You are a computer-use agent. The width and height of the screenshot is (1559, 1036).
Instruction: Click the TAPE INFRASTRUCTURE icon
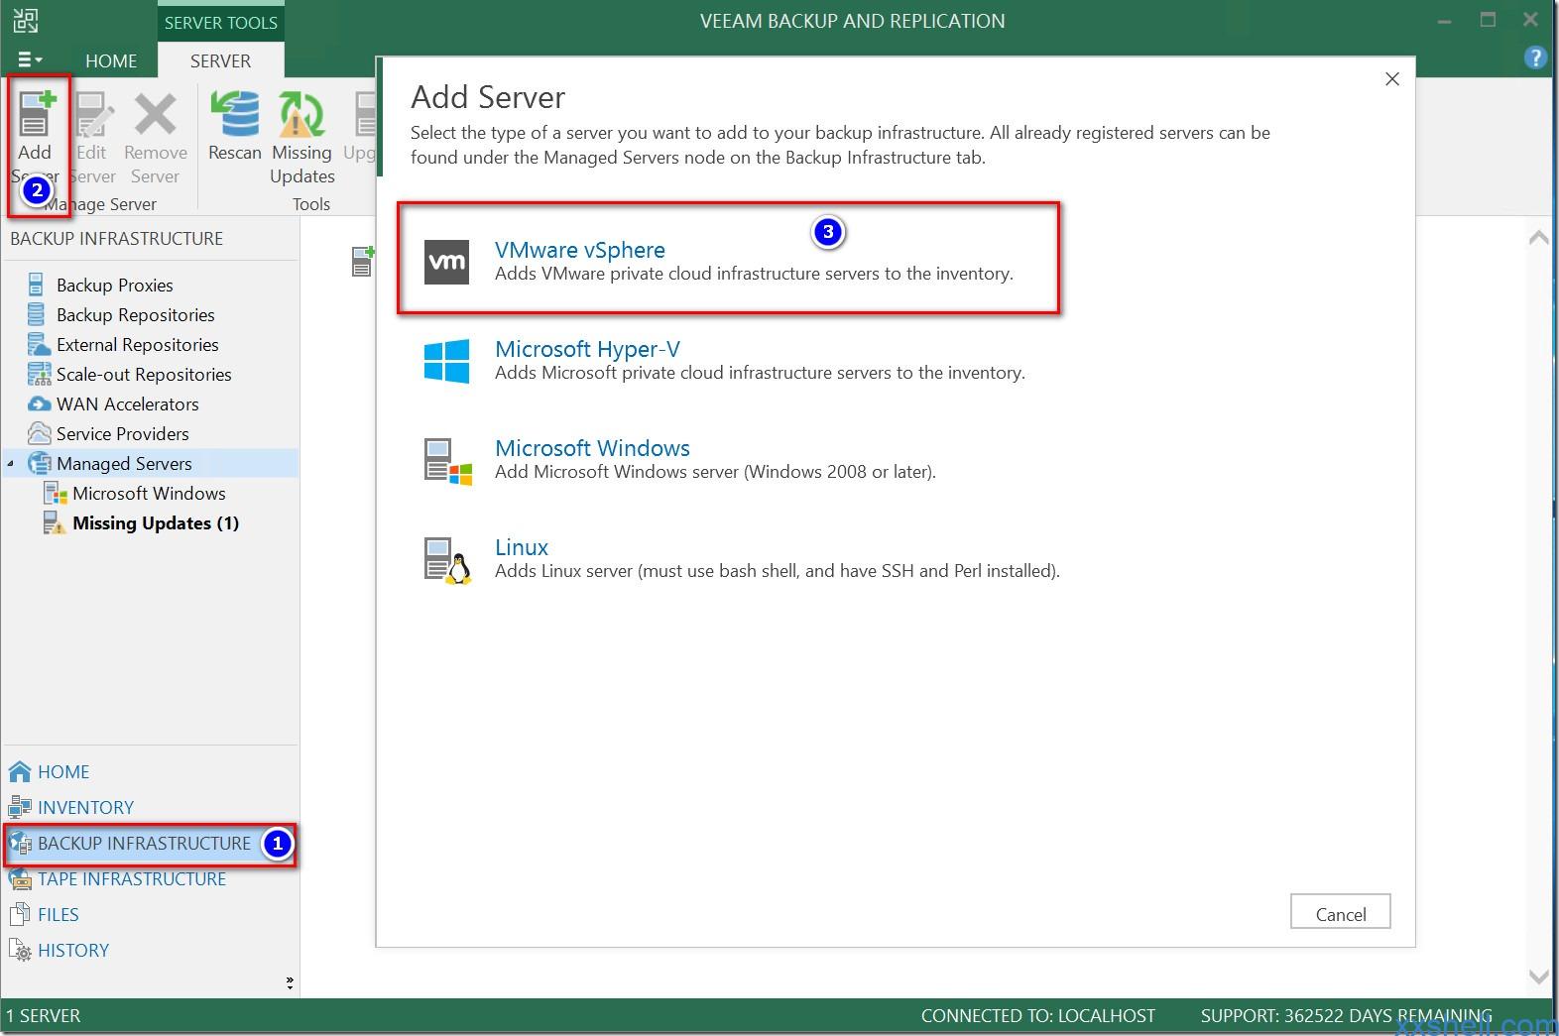click(20, 878)
